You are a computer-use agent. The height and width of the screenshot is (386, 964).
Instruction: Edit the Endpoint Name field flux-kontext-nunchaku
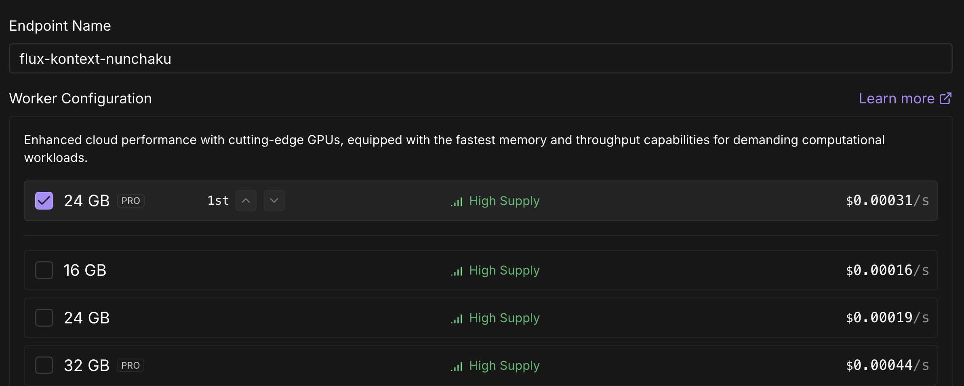(481, 59)
